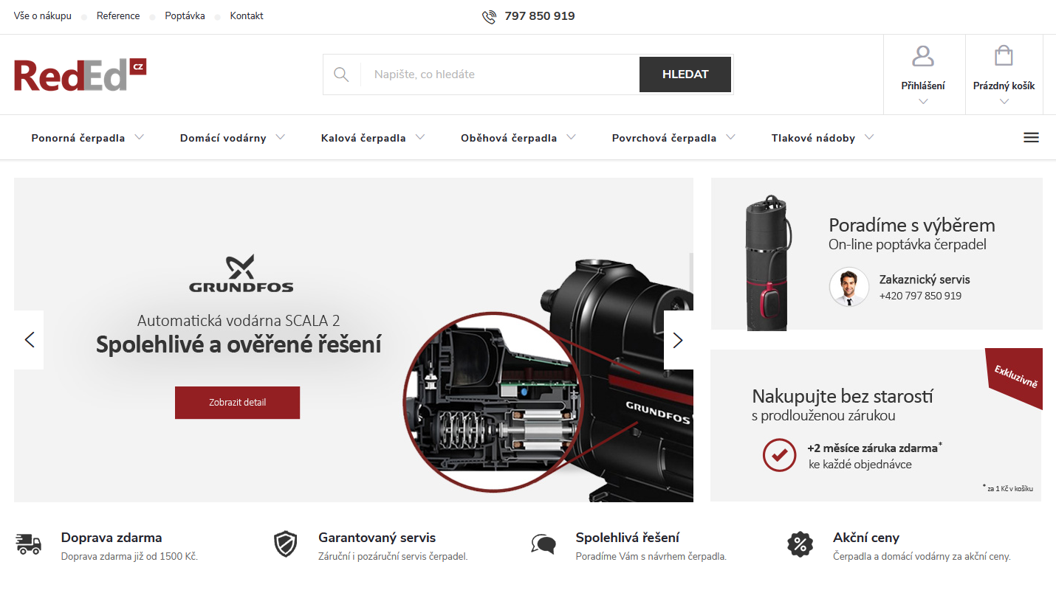This screenshot has height=590, width=1056.
Task: Click the Akční ceny heading
Action: [x=866, y=538]
